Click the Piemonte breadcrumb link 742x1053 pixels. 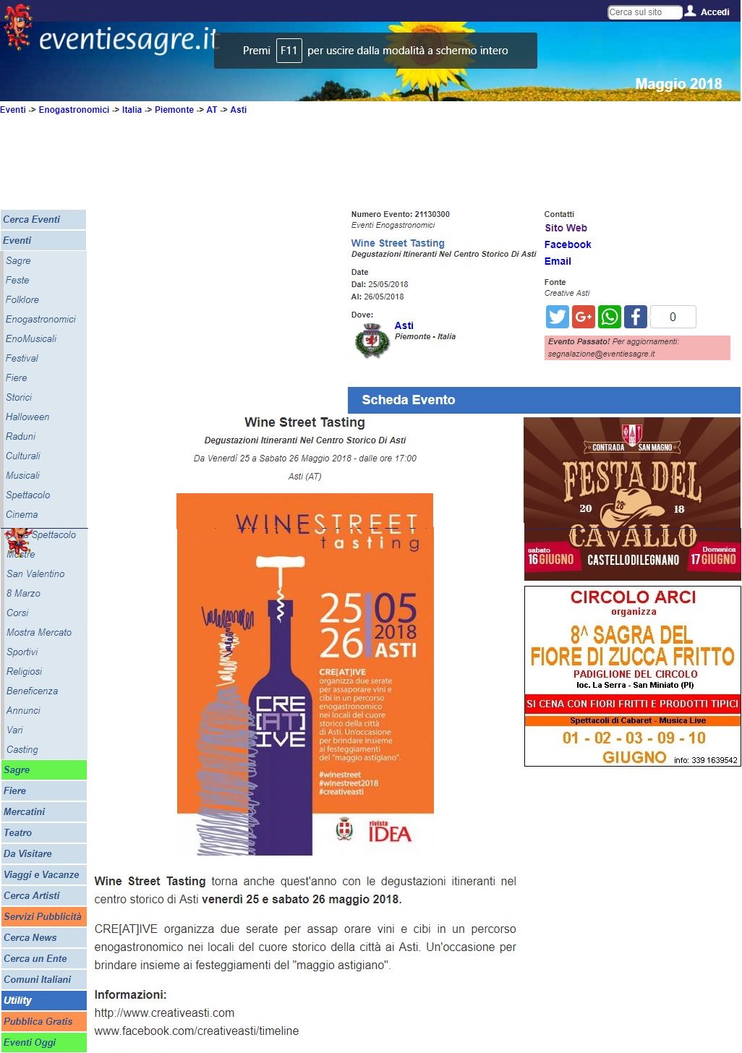(x=174, y=110)
